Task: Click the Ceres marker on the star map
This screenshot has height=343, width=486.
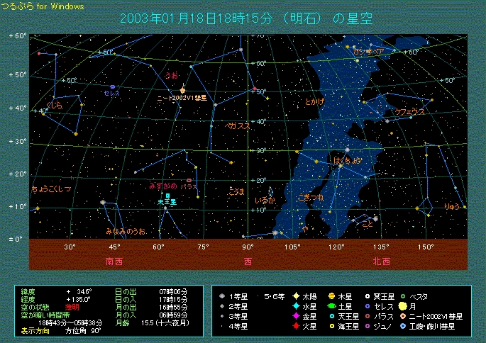Action: pyautogui.click(x=112, y=87)
